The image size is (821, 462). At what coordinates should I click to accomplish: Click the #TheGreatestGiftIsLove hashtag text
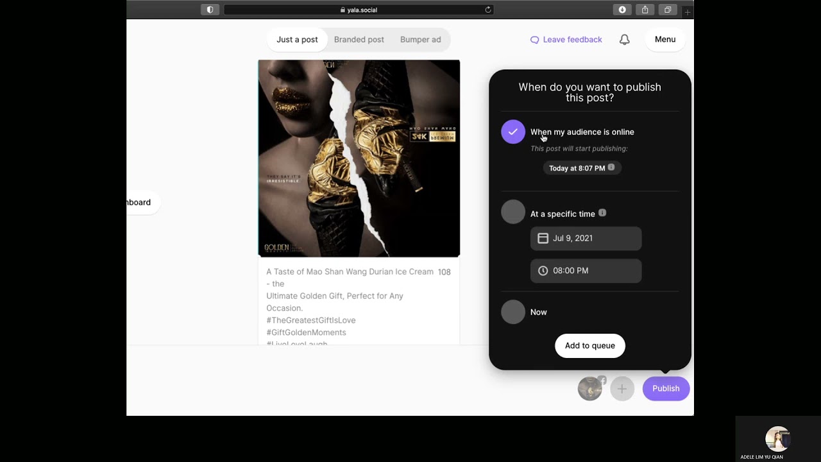point(311,320)
